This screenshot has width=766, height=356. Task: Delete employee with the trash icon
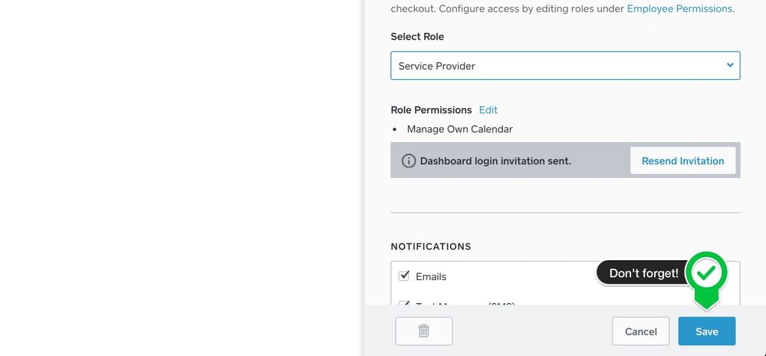pyautogui.click(x=424, y=331)
